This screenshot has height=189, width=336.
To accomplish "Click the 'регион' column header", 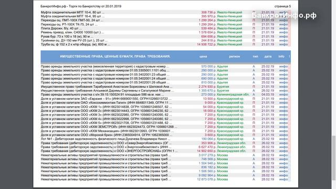I will (x=235, y=57).
